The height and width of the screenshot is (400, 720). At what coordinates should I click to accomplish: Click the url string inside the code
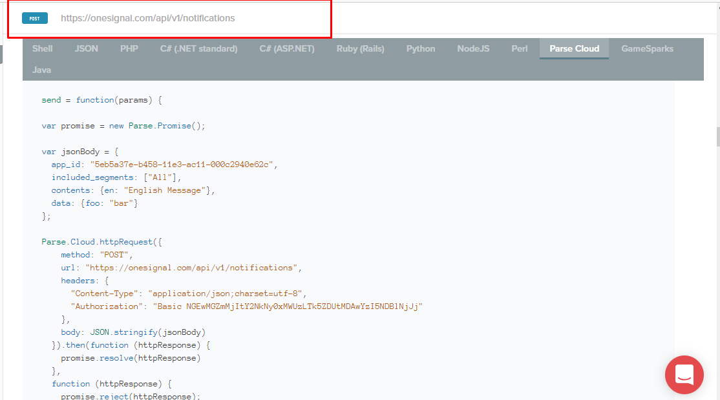(x=191, y=268)
